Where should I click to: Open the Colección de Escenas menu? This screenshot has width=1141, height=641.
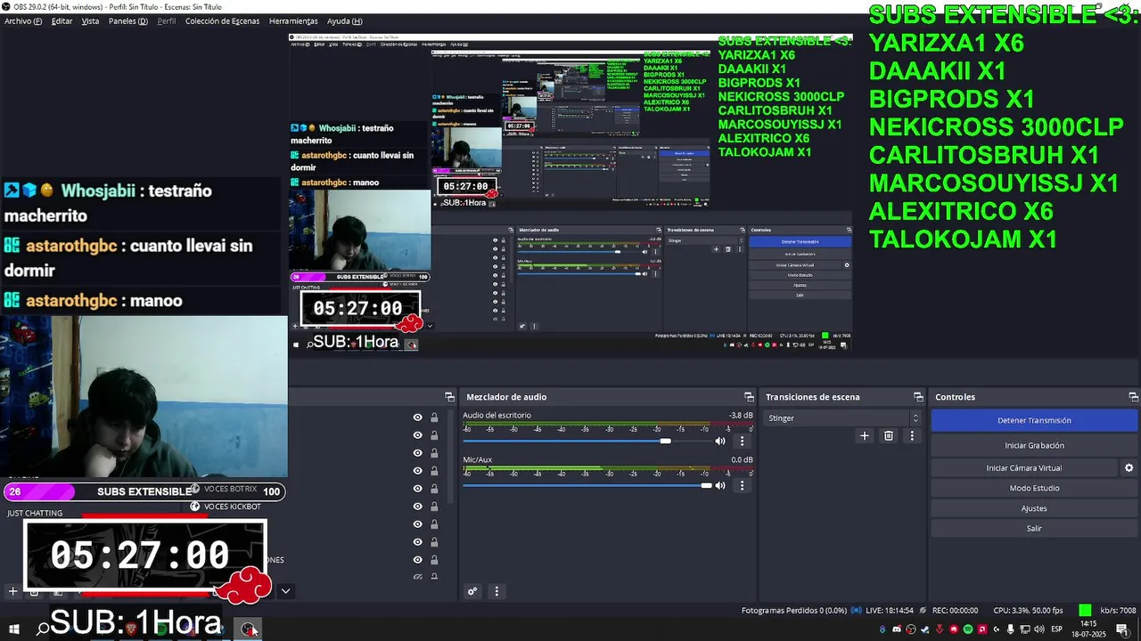(222, 20)
